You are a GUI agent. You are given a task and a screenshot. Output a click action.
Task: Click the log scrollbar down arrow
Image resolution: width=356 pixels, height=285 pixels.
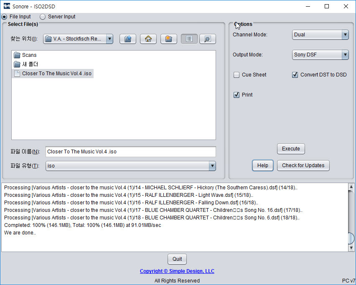click(x=351, y=248)
